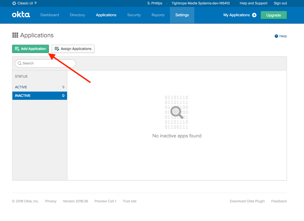Click the Applications grid icon beside heading

(15, 35)
